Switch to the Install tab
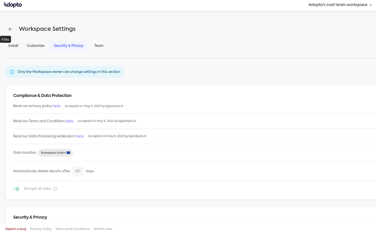The width and height of the screenshot is (376, 235). pos(13,46)
